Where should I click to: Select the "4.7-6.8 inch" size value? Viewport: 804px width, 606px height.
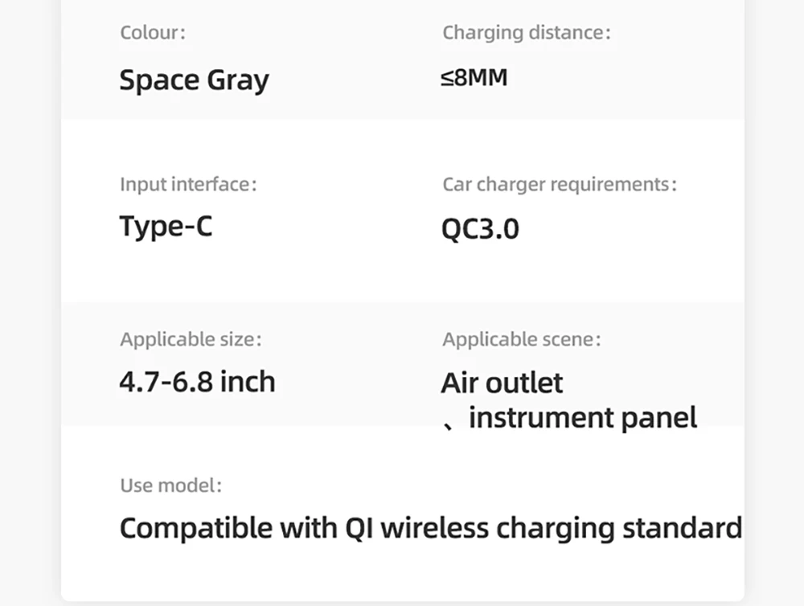[197, 381]
